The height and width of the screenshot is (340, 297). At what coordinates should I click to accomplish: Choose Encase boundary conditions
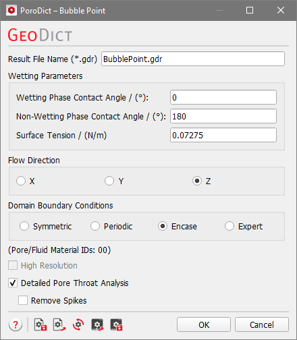click(163, 226)
